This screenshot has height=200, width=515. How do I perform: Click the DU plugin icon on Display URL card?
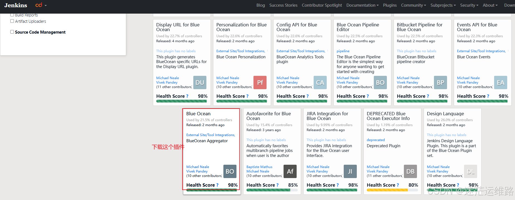pos(200,82)
